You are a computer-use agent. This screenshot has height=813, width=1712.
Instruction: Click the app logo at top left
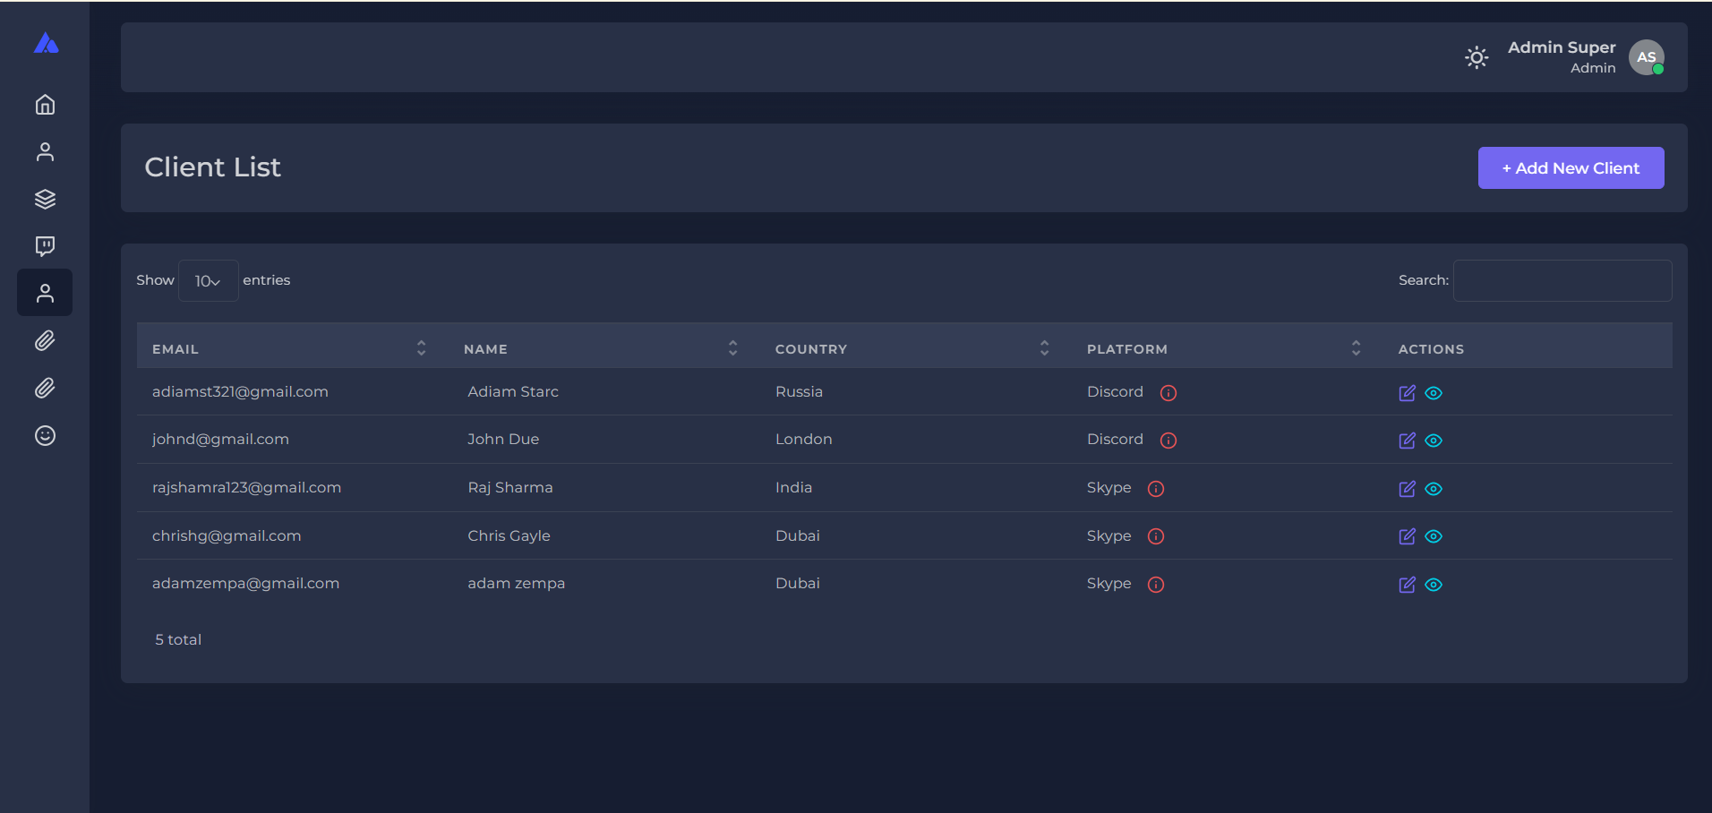click(46, 44)
